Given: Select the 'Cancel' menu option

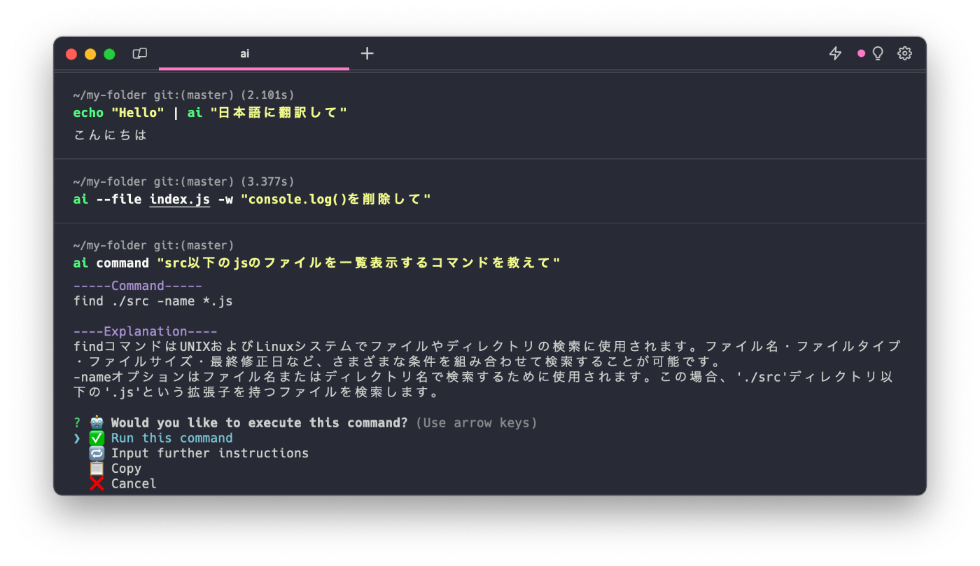Looking at the screenshot, I should tap(134, 484).
